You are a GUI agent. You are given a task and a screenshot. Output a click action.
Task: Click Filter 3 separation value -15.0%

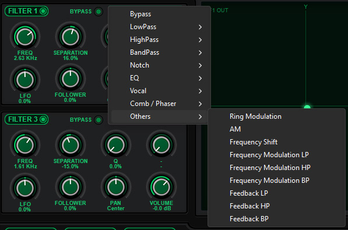(71, 167)
